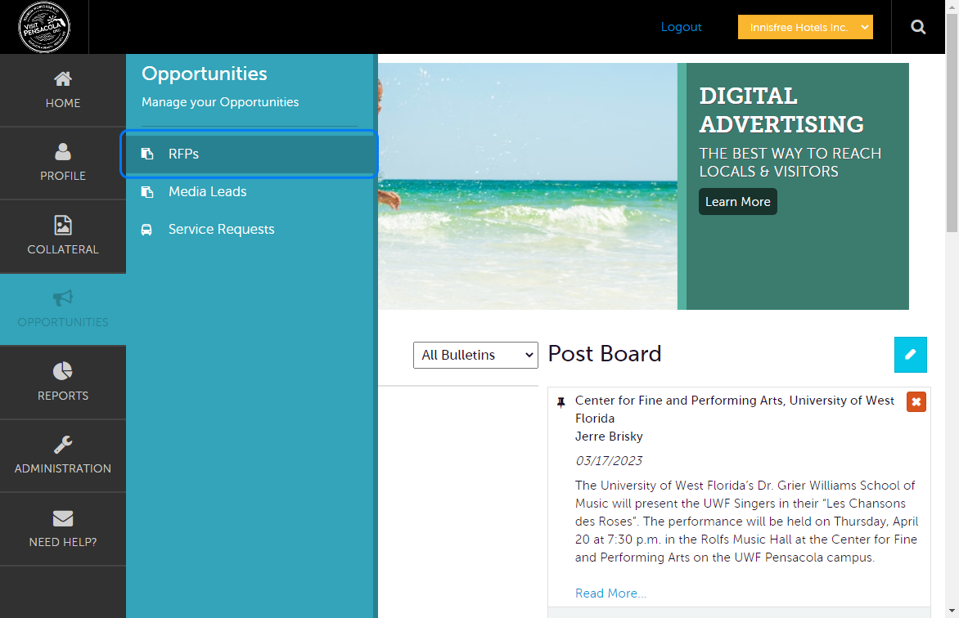This screenshot has width=959, height=618.
Task: Click the document icon beside Media Leads
Action: [146, 192]
